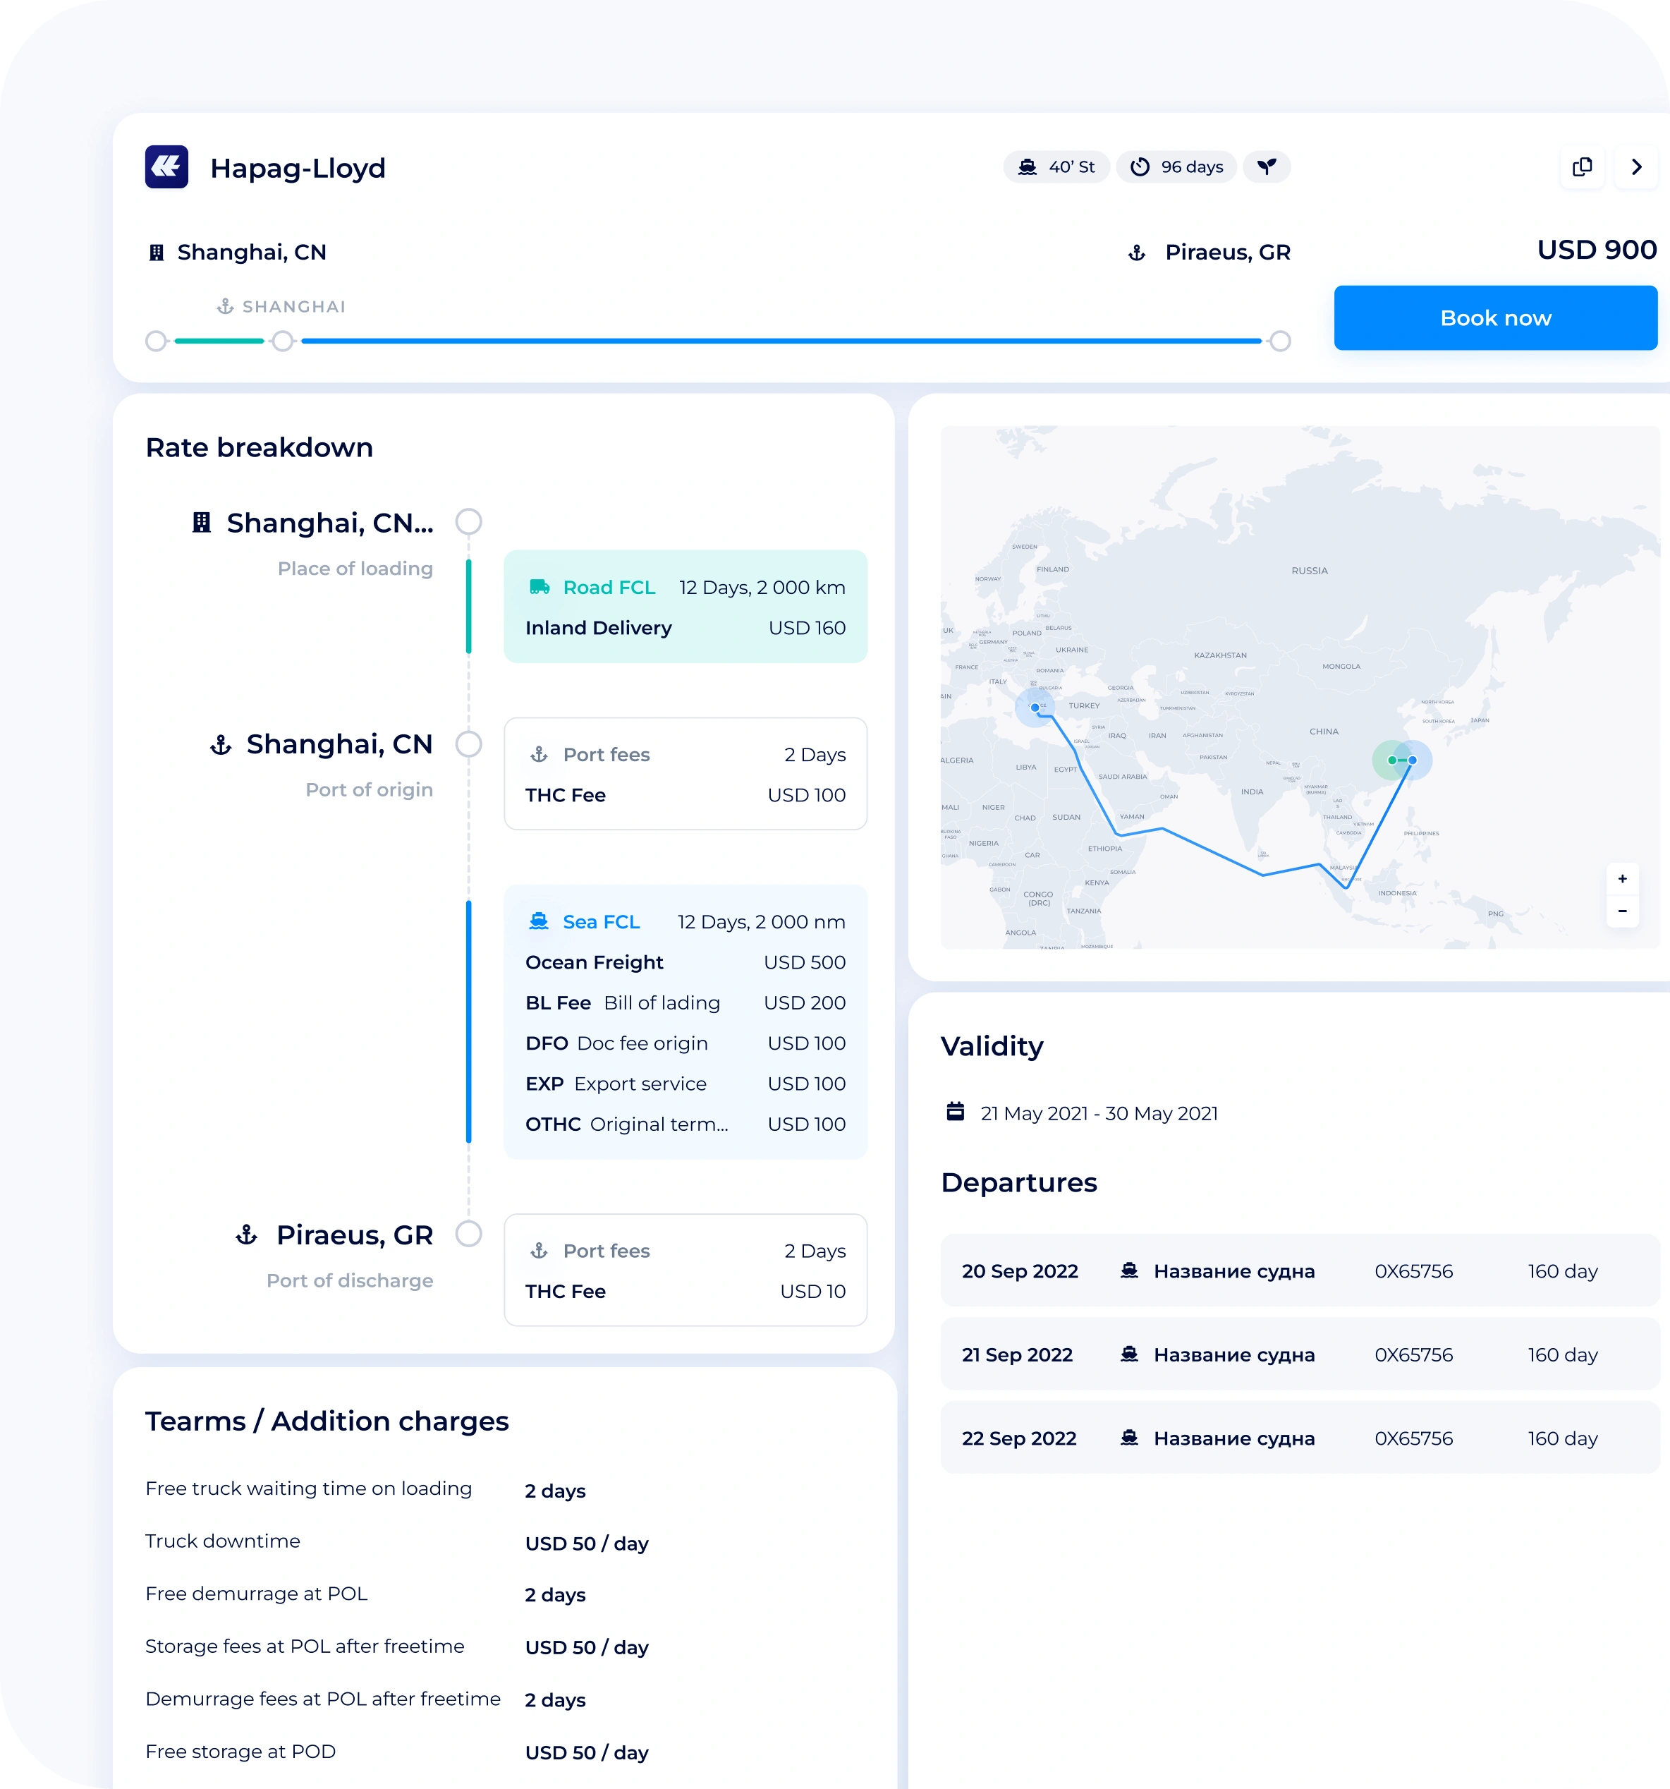Toggle the Port of discharge timeline circle
Viewport: 1670px width, 1789px height.
(469, 1234)
